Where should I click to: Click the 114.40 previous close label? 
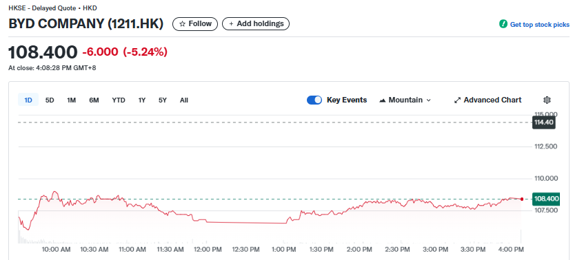click(x=544, y=122)
